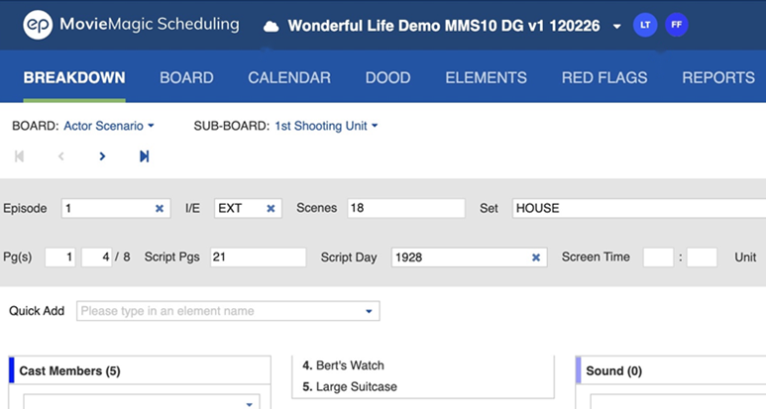Clear the Episode field value

160,208
